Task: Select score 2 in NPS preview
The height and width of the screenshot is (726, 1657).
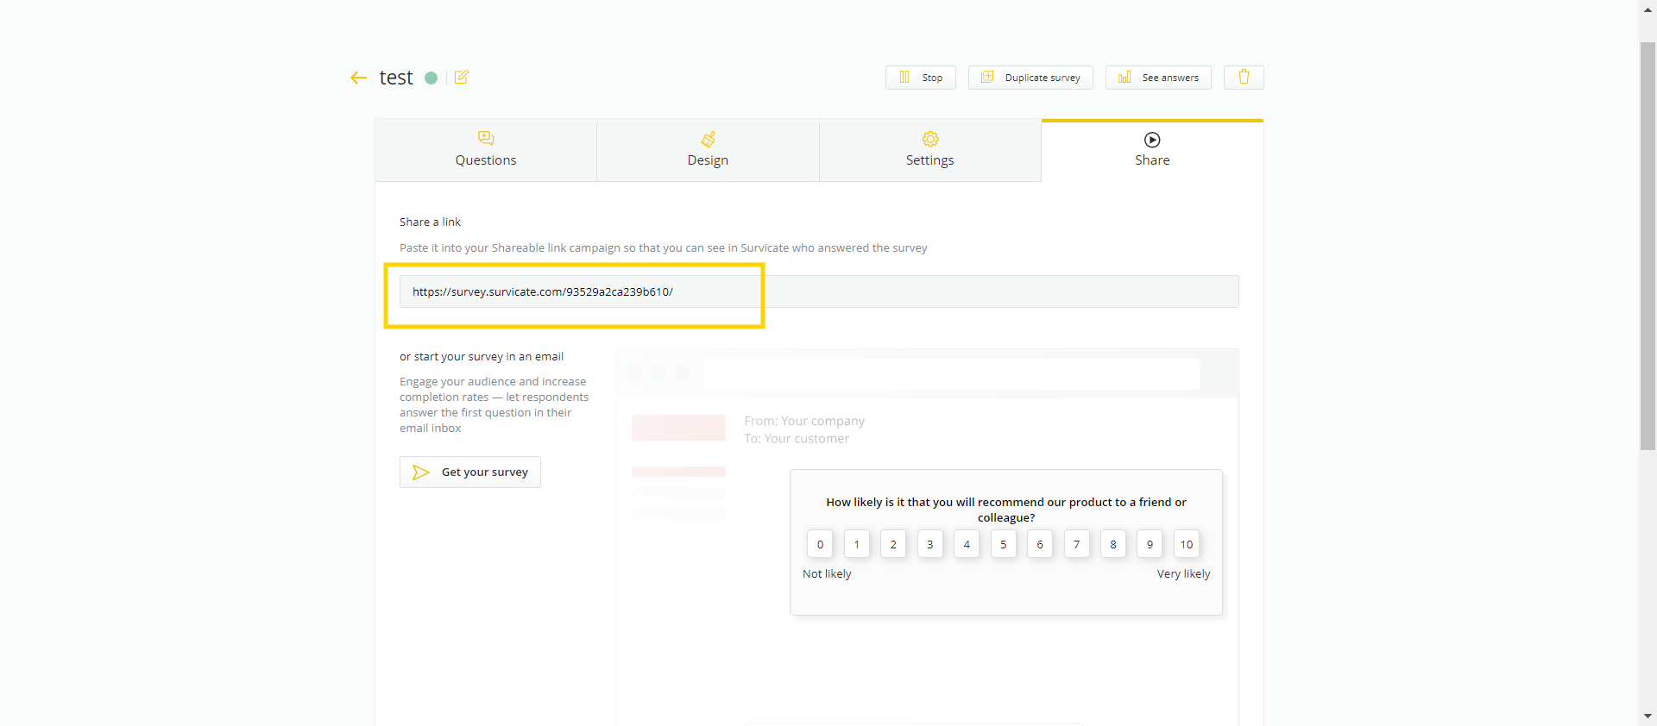Action: point(893,544)
